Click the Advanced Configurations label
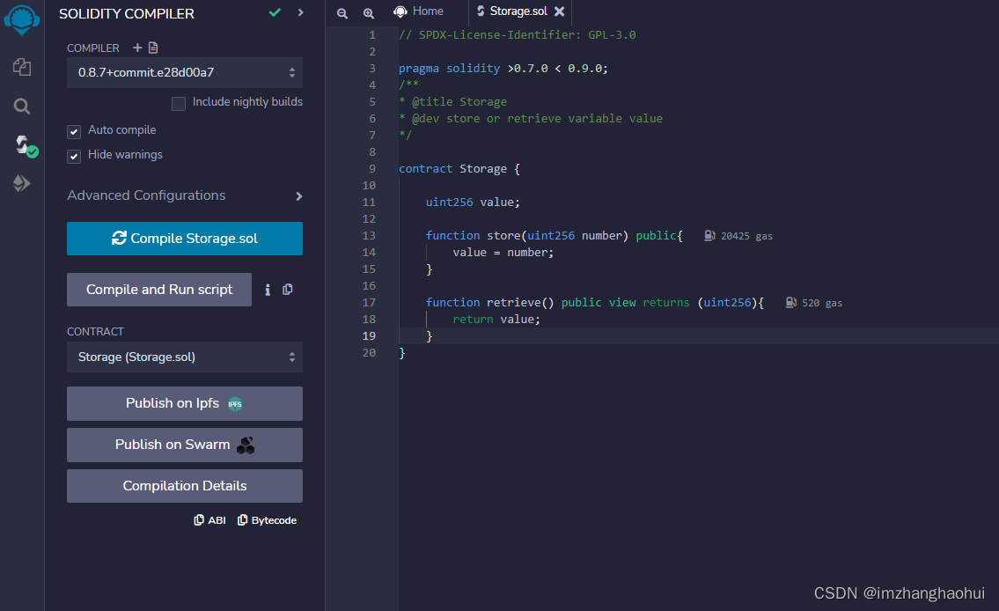 coord(146,195)
